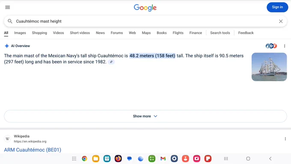Image resolution: width=291 pixels, height=164 pixels.
Task: Open Wikipedia result three-dot menu
Action: (x=285, y=139)
